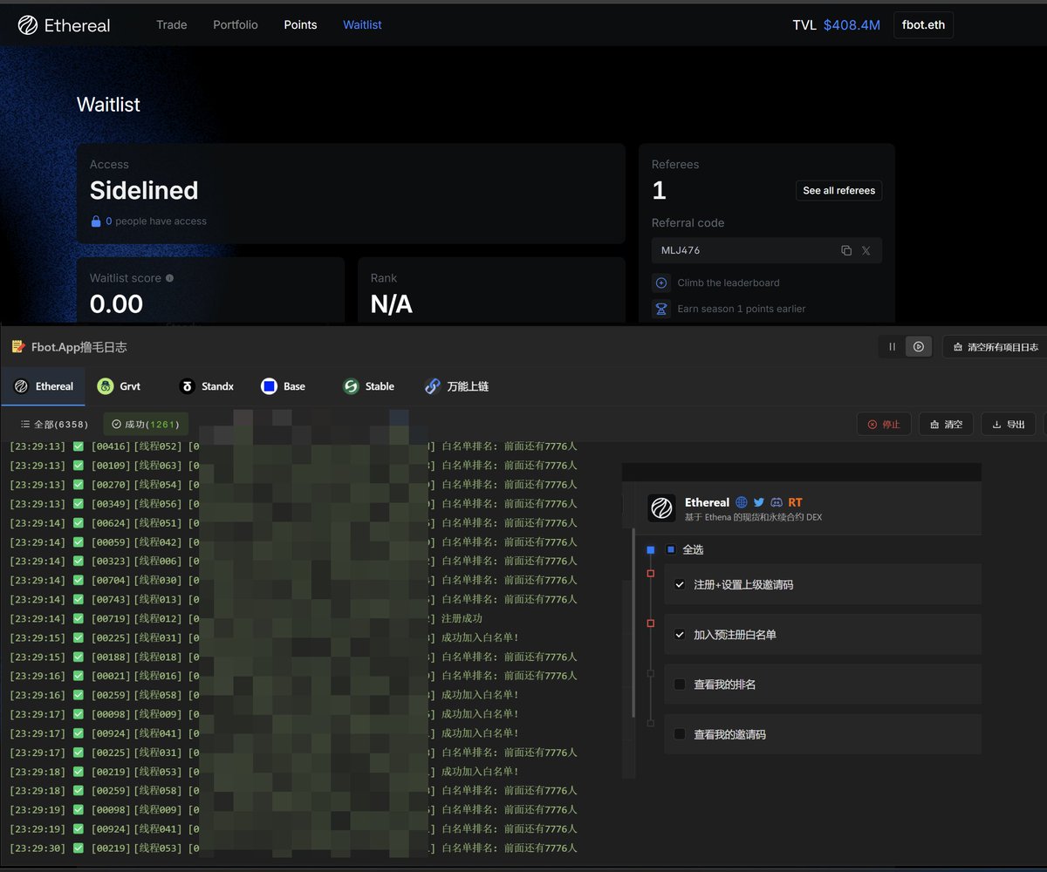Click the Climb the leaderboard icon
This screenshot has width=1047, height=872.
click(661, 283)
